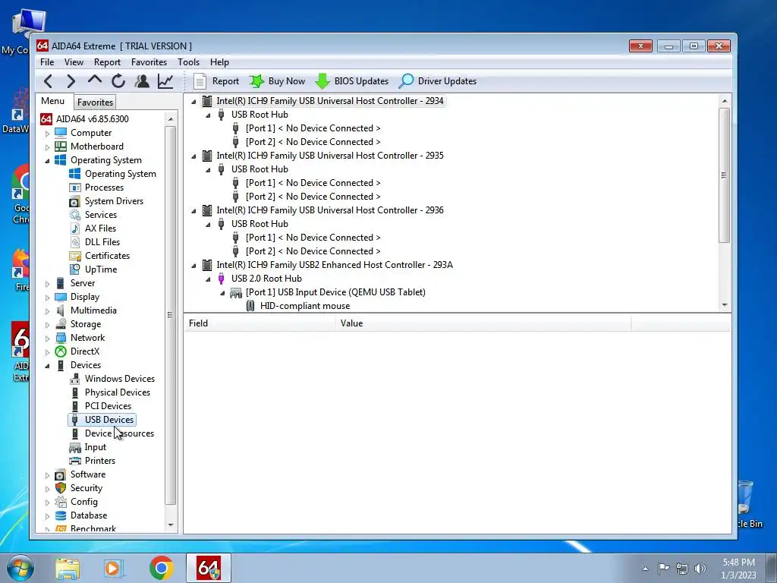The width and height of the screenshot is (777, 583).
Task: Click the Report toolbar button
Action: [x=216, y=80]
